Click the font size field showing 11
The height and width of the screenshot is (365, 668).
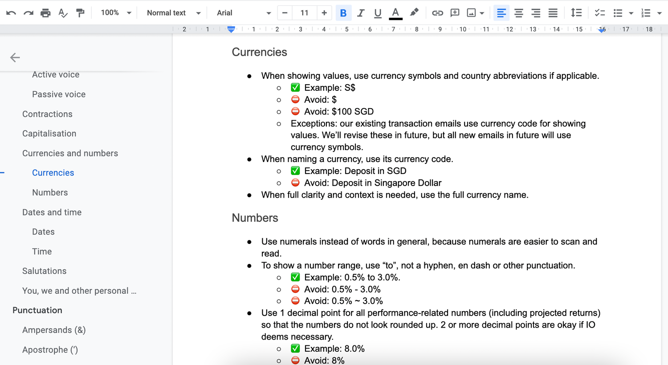click(305, 13)
